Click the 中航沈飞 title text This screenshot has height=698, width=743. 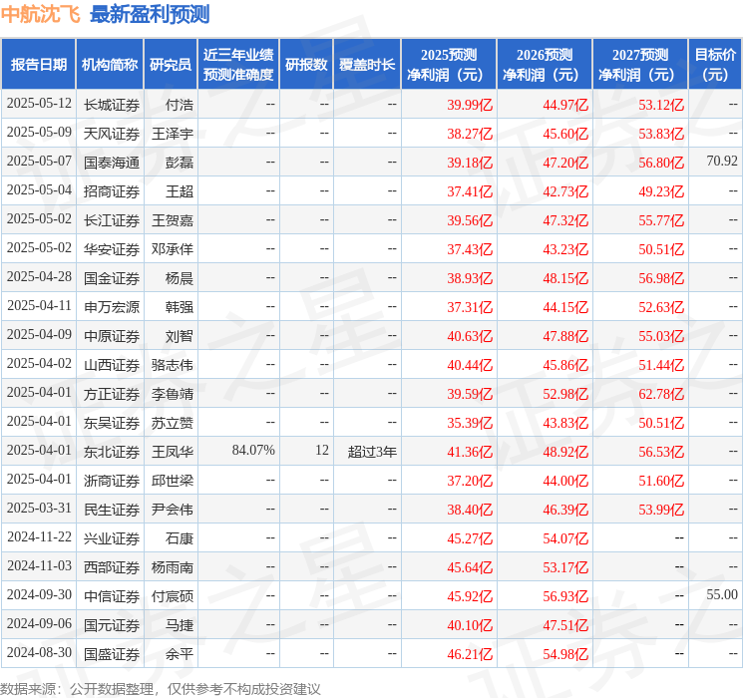(x=41, y=14)
